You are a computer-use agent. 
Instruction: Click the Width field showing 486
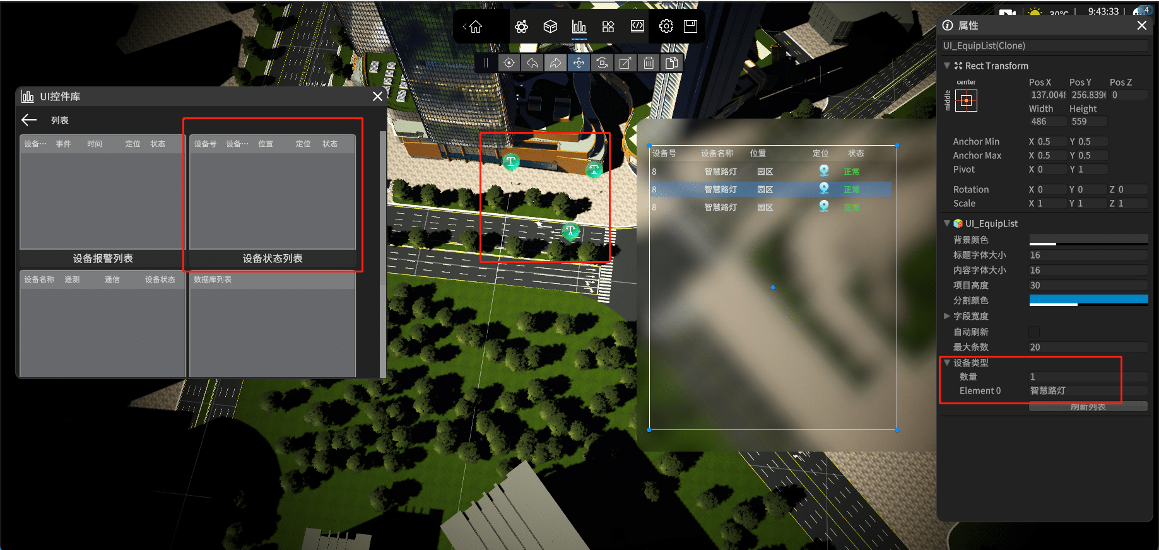(x=1047, y=121)
